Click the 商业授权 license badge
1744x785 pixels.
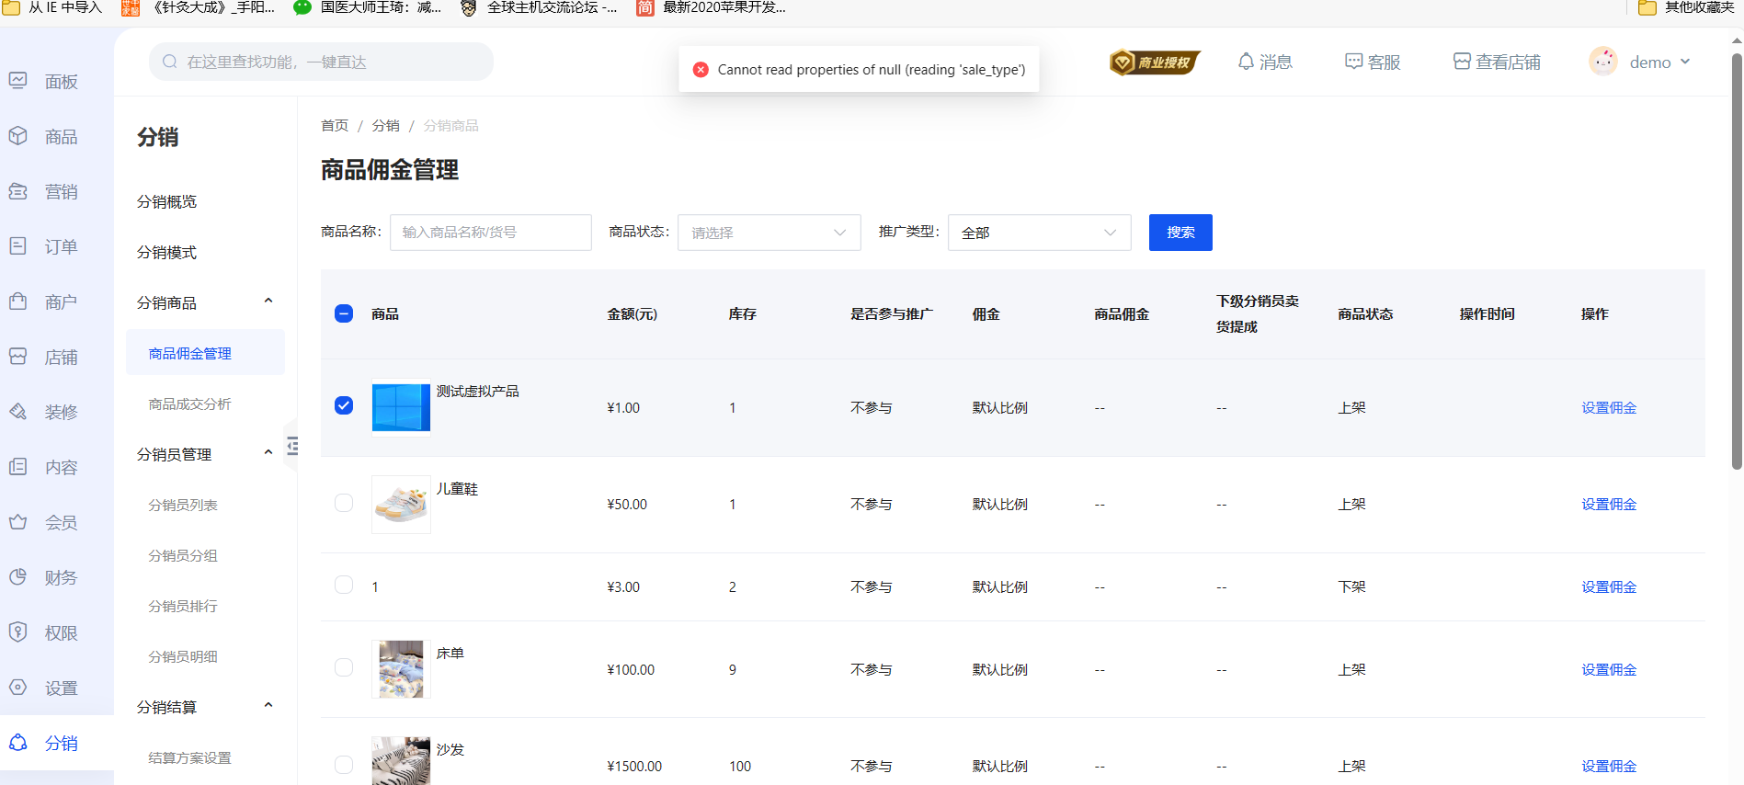tap(1155, 62)
